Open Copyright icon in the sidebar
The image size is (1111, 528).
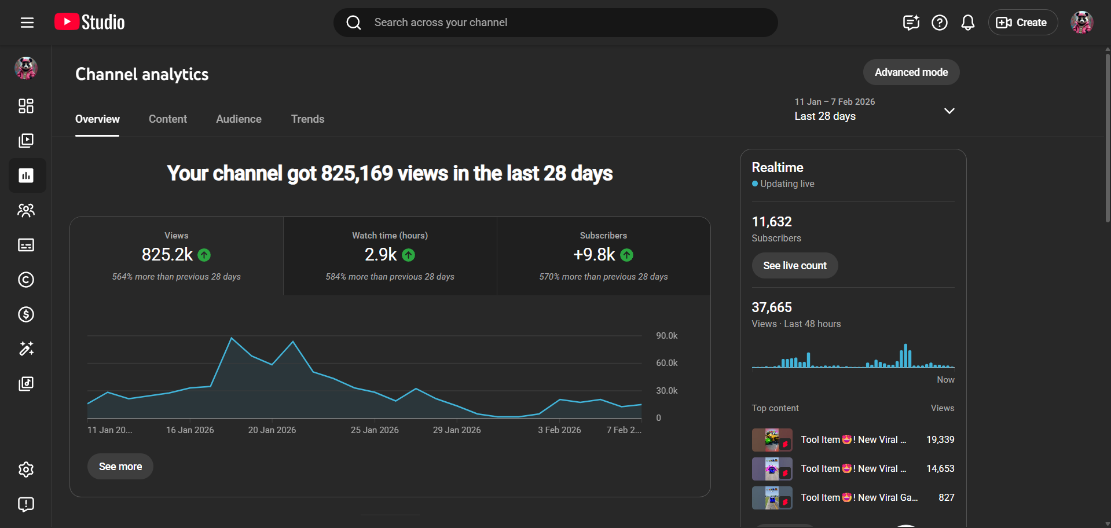26,280
